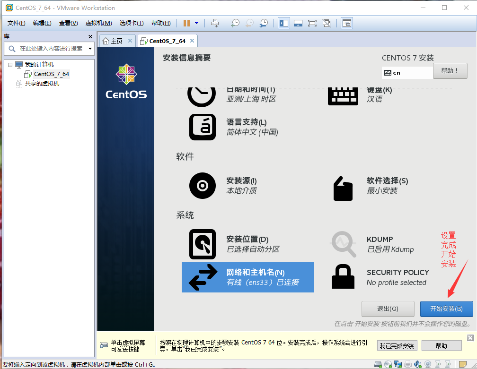Select CentOS_7_64 in the library tree
The height and width of the screenshot is (369, 477).
(x=52, y=74)
